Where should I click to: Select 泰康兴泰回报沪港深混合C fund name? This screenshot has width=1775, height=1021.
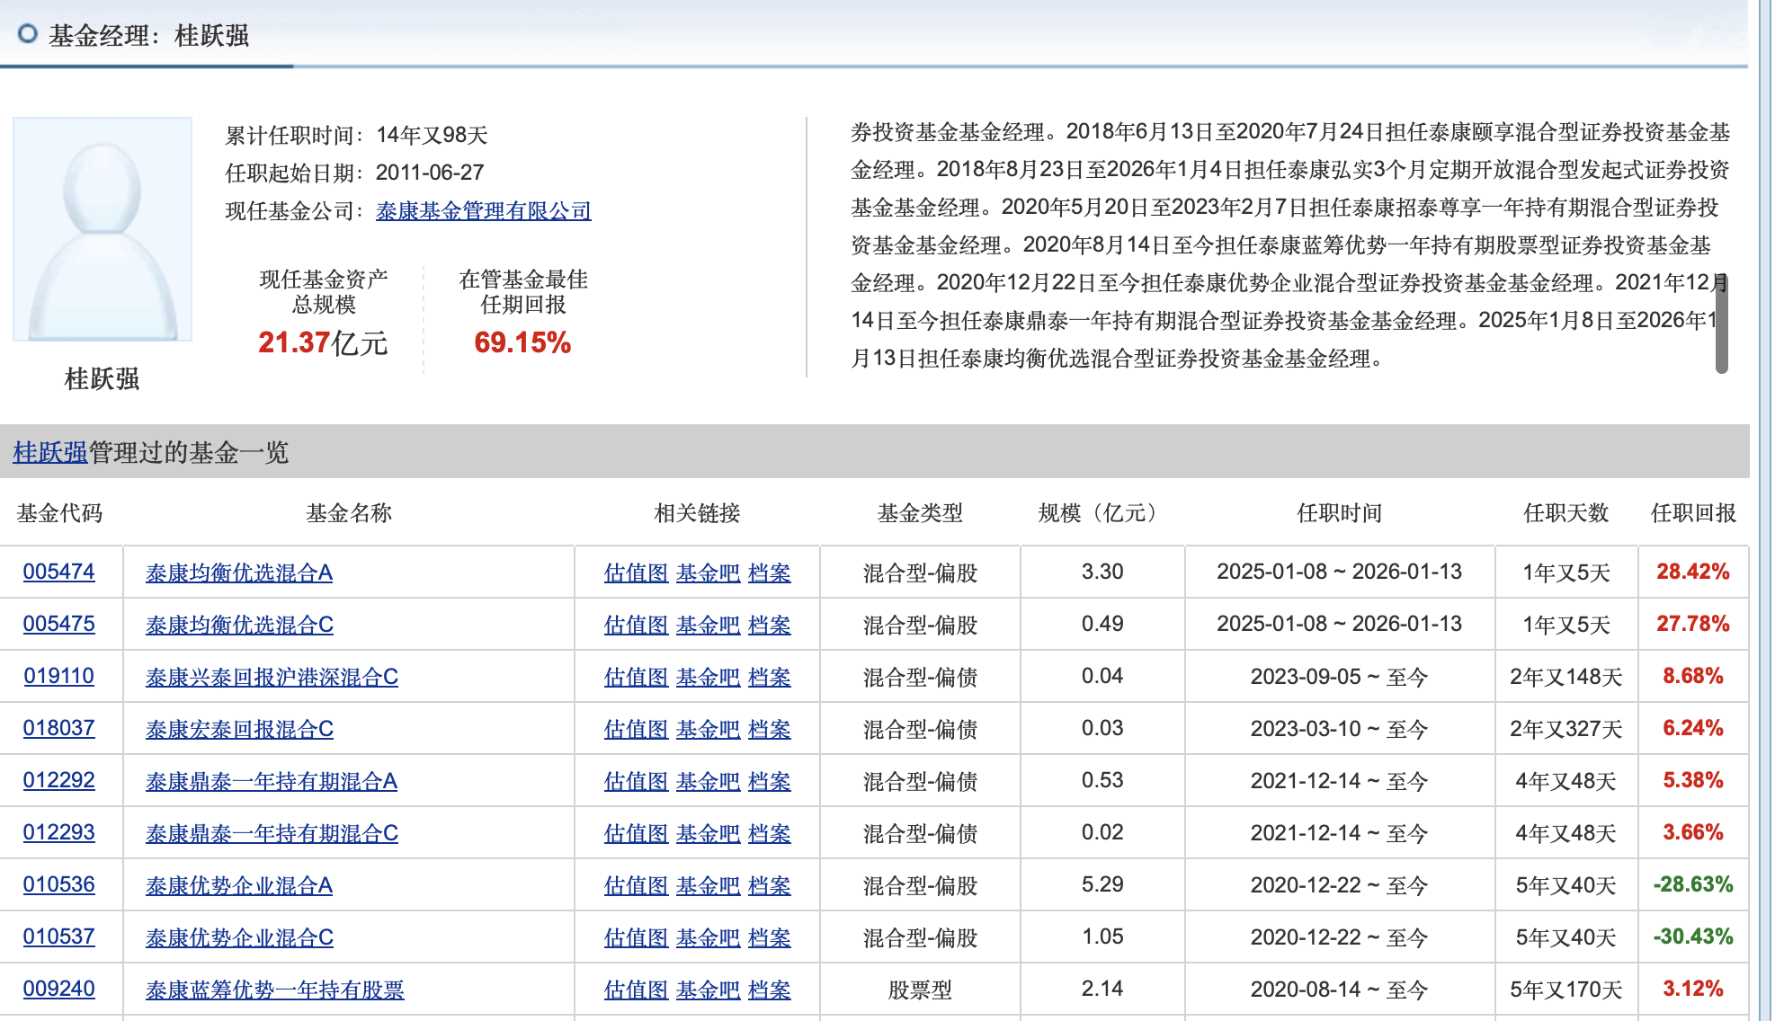[272, 677]
